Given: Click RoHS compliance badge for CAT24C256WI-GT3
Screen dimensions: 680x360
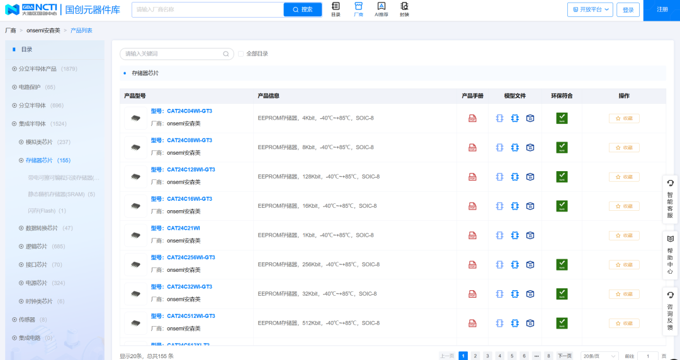Looking at the screenshot, I should click(562, 264).
